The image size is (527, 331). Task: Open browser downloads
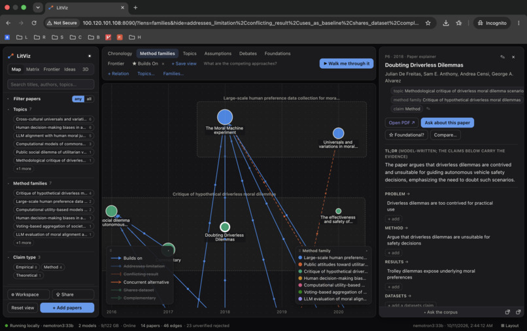coord(446,23)
